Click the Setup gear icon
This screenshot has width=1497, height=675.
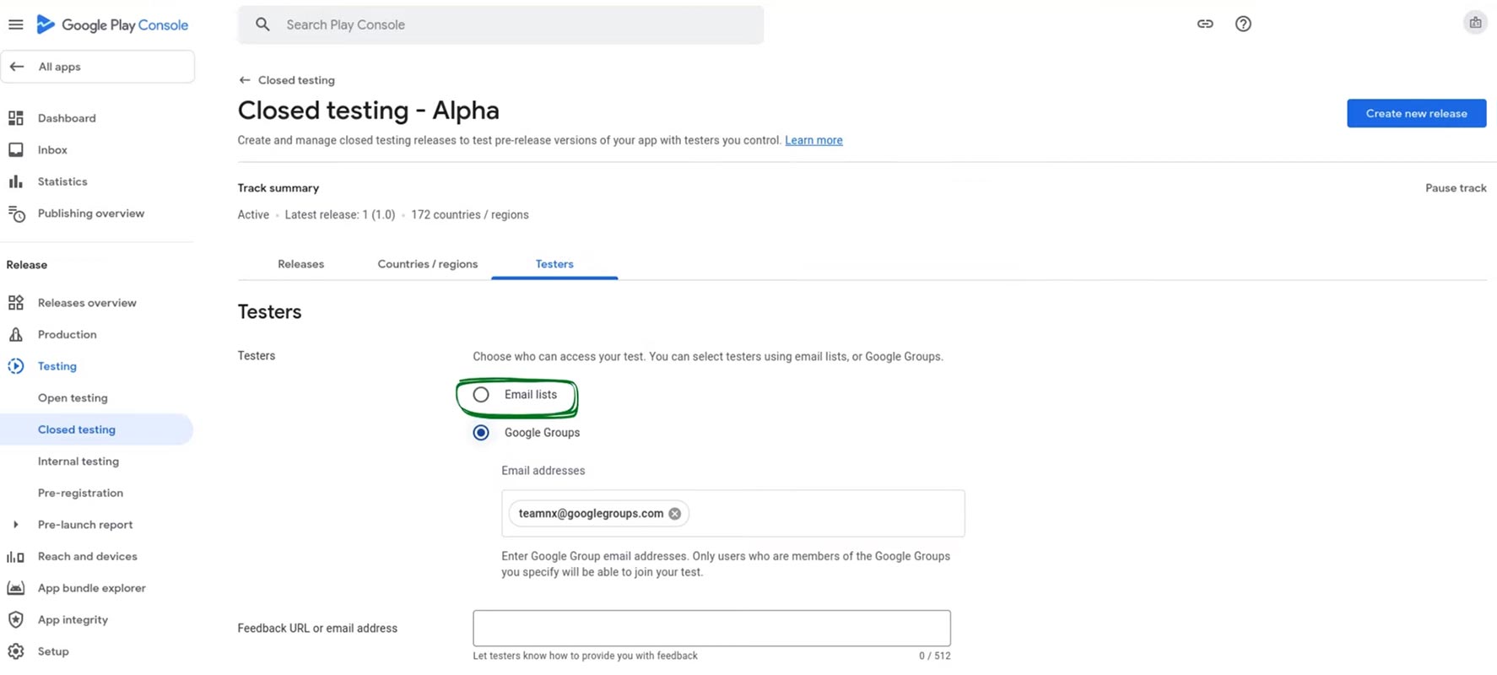tap(16, 651)
